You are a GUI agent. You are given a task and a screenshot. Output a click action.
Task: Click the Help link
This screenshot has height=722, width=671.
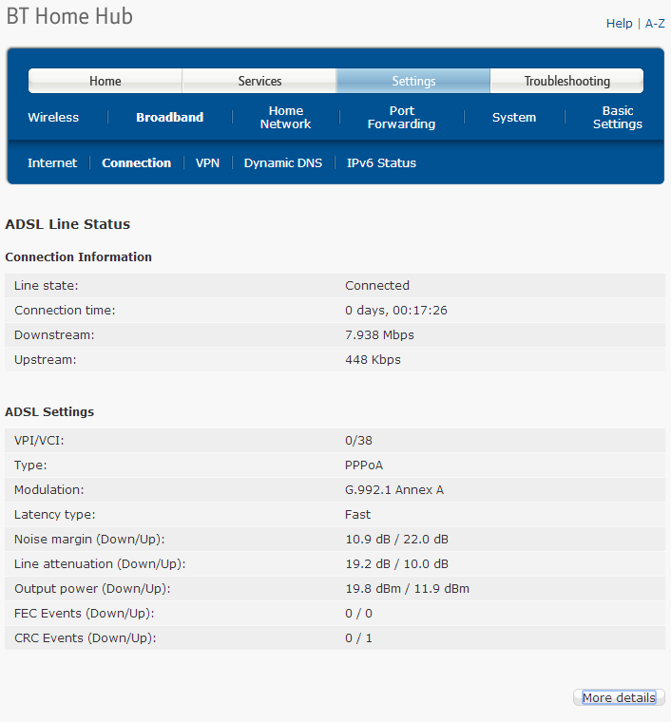point(619,24)
